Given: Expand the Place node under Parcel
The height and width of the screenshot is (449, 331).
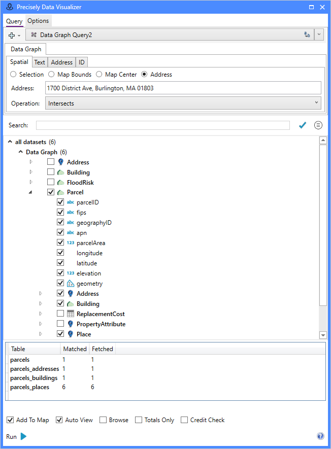Looking at the screenshot, I should coord(41,334).
